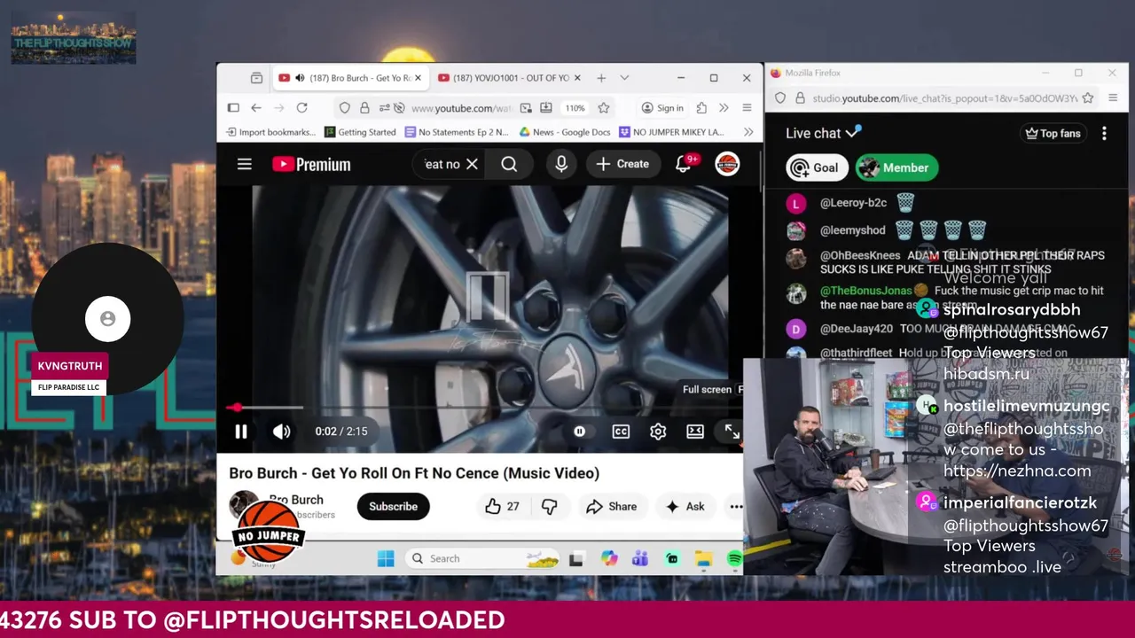Switch the player to theater mode
Image resolution: width=1135 pixels, height=638 pixels.
[x=695, y=432]
